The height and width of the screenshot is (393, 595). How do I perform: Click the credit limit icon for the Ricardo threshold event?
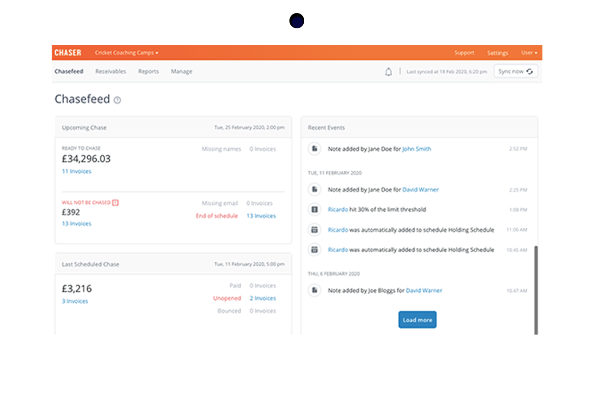coord(315,210)
